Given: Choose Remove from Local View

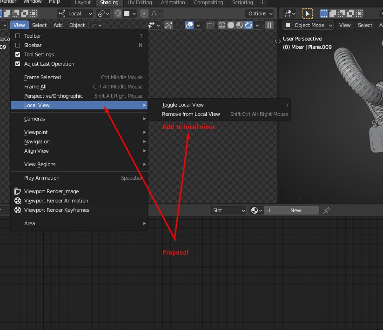Looking at the screenshot, I should pos(220,114).
